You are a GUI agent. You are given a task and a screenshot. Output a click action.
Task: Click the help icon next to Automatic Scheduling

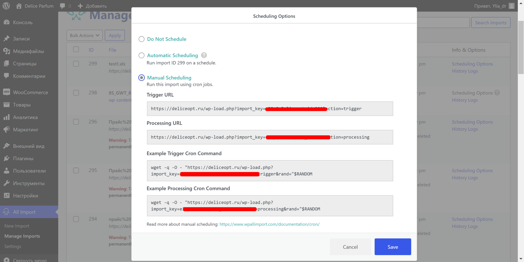pos(204,55)
